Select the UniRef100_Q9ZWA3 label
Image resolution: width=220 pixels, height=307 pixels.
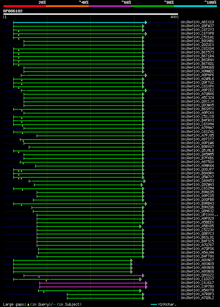[197, 184]
